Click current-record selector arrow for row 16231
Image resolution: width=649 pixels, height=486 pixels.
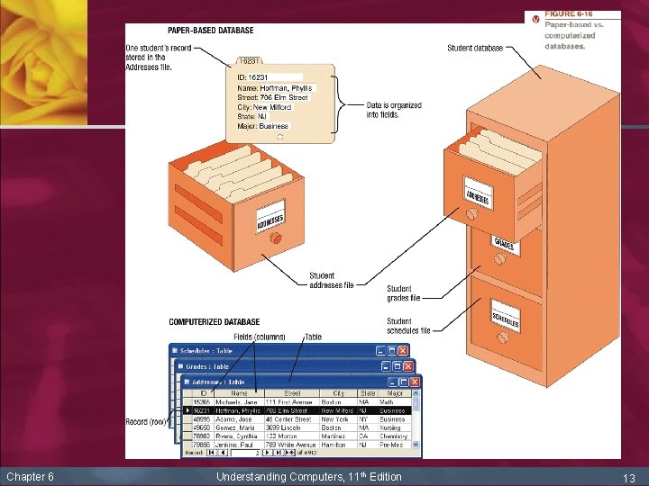[x=187, y=410]
